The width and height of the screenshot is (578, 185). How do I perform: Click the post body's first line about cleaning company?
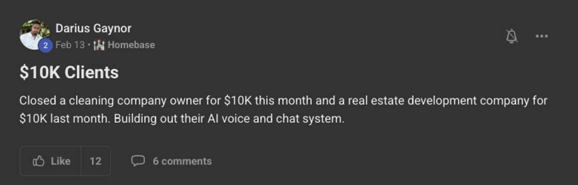pyautogui.click(x=283, y=101)
